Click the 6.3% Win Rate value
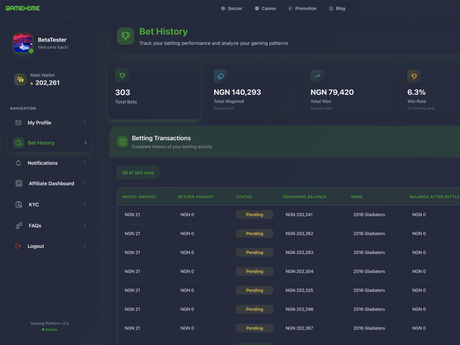 click(x=416, y=92)
